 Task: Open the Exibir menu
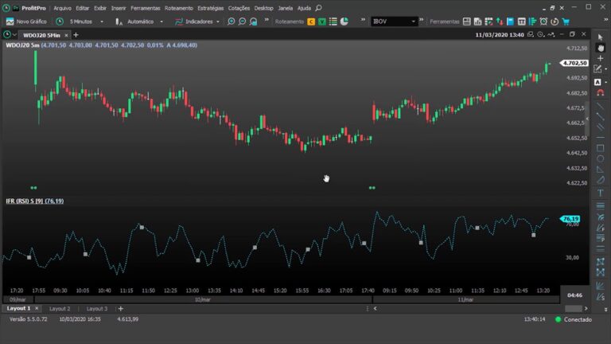(100, 8)
